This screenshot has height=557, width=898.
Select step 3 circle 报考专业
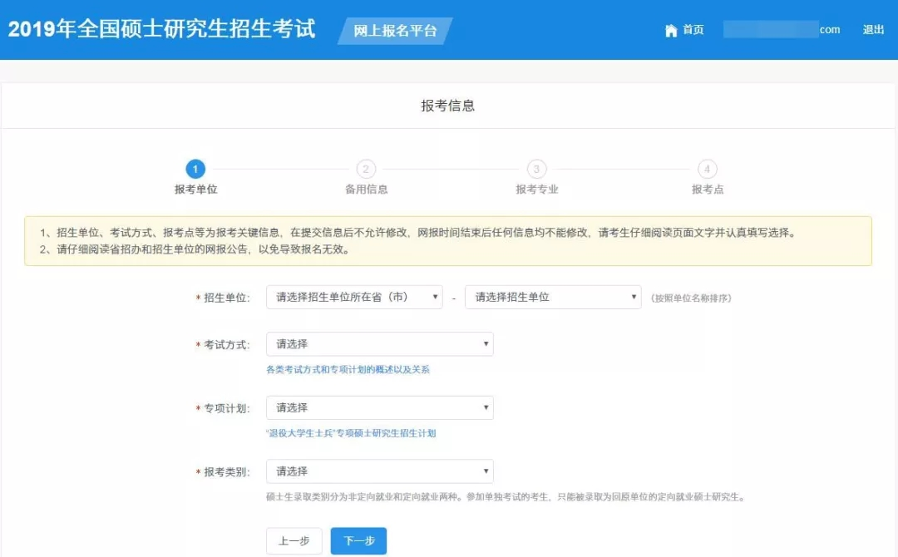(x=536, y=170)
